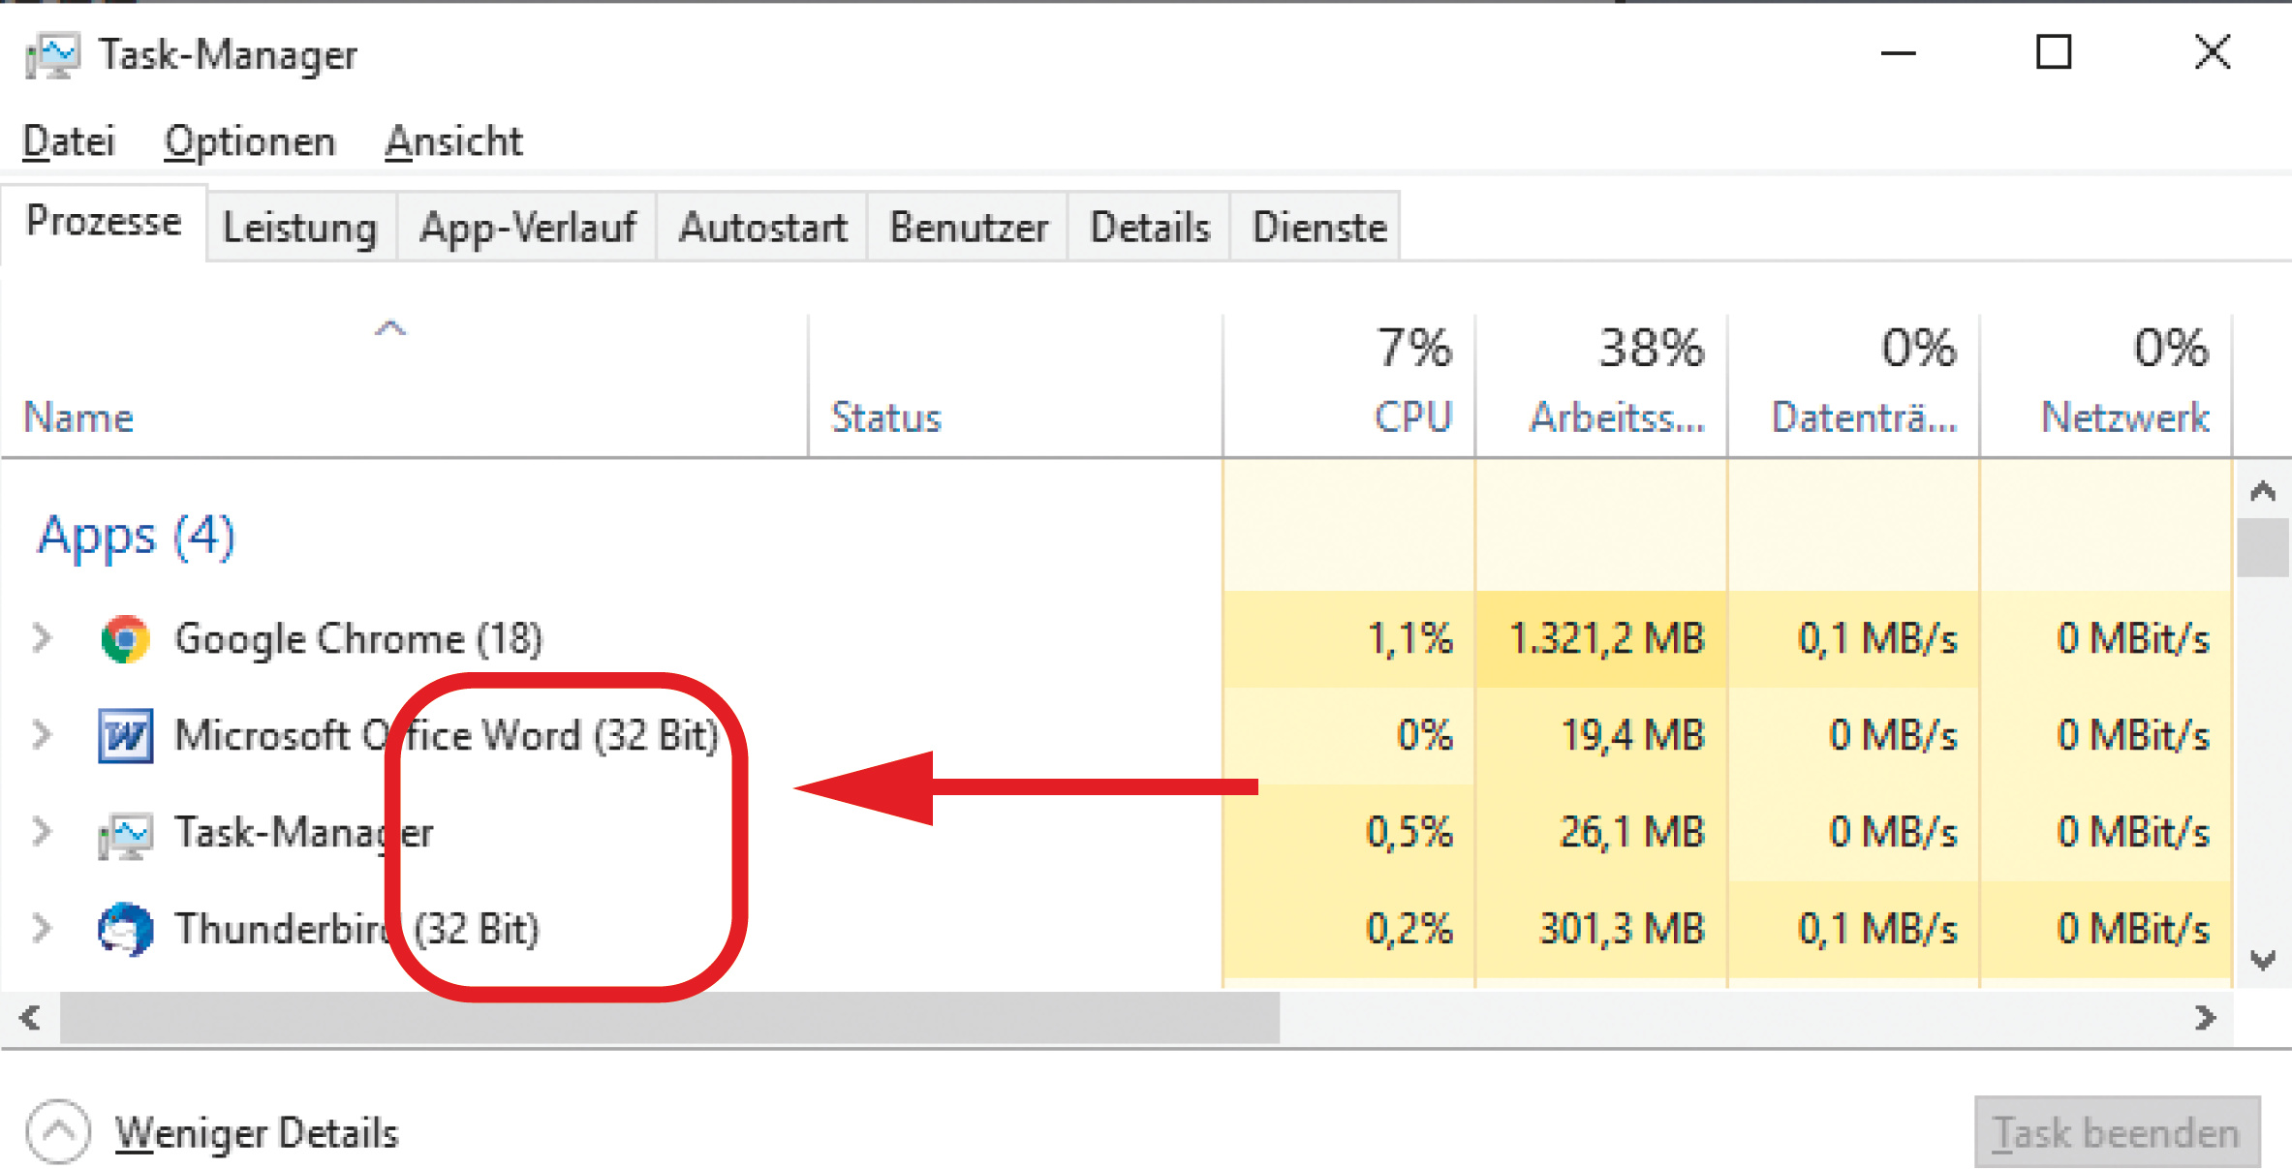The width and height of the screenshot is (2292, 1169).
Task: Switch to the Autostart tab
Action: pos(762,229)
